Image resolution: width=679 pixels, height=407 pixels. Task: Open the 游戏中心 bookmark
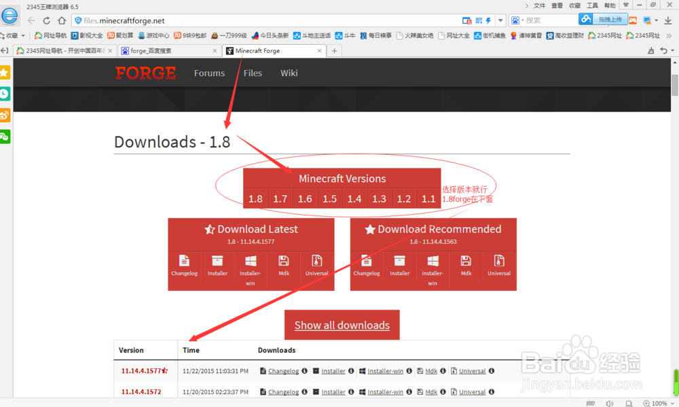coord(153,35)
